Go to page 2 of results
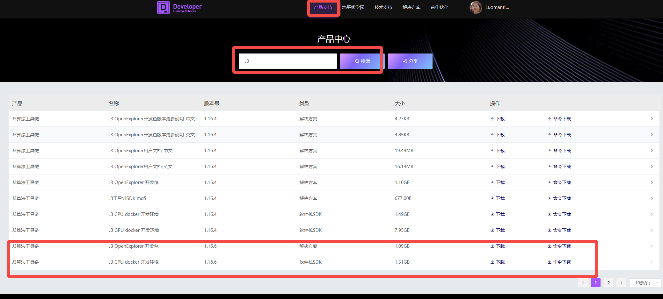This screenshot has height=299, width=663. 608,283
